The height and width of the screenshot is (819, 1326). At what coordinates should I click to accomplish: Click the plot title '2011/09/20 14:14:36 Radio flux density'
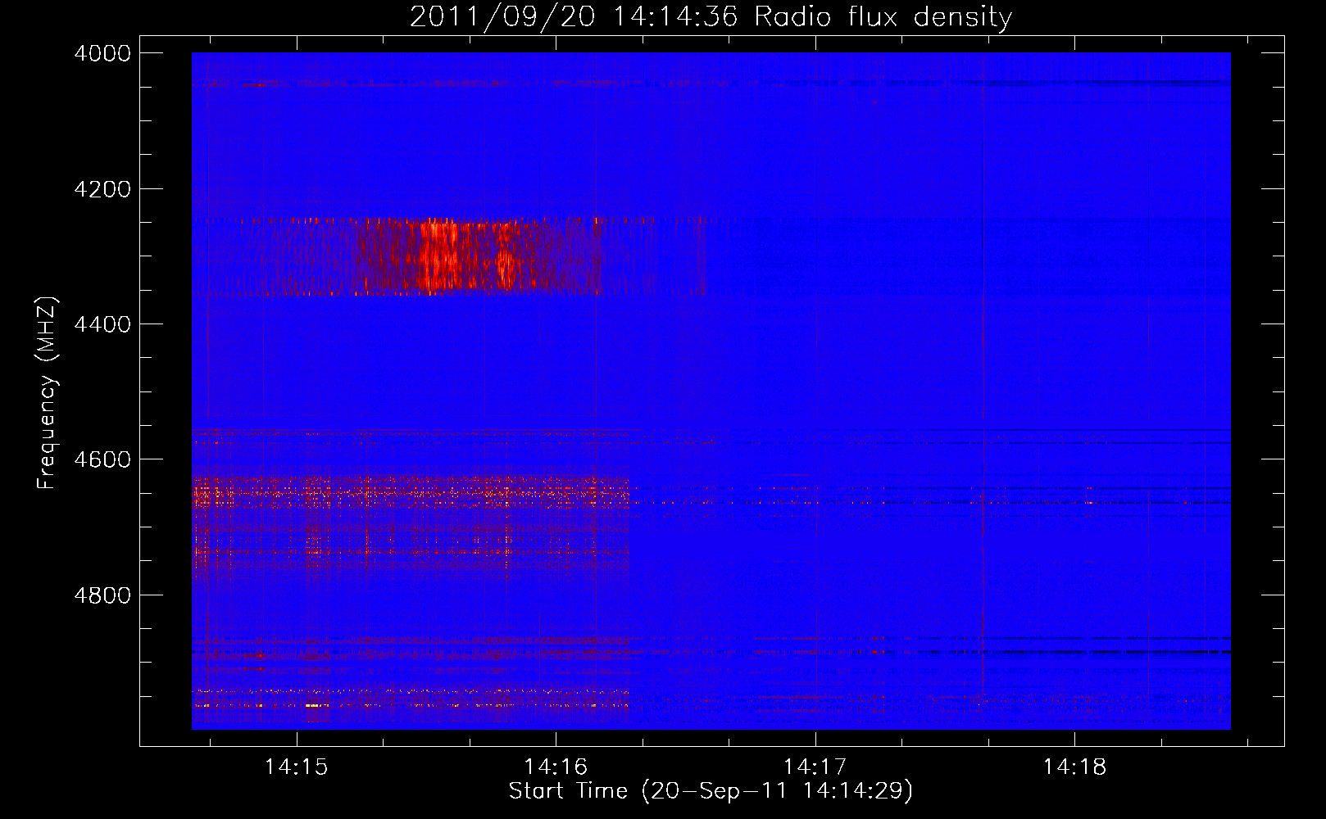pos(711,16)
